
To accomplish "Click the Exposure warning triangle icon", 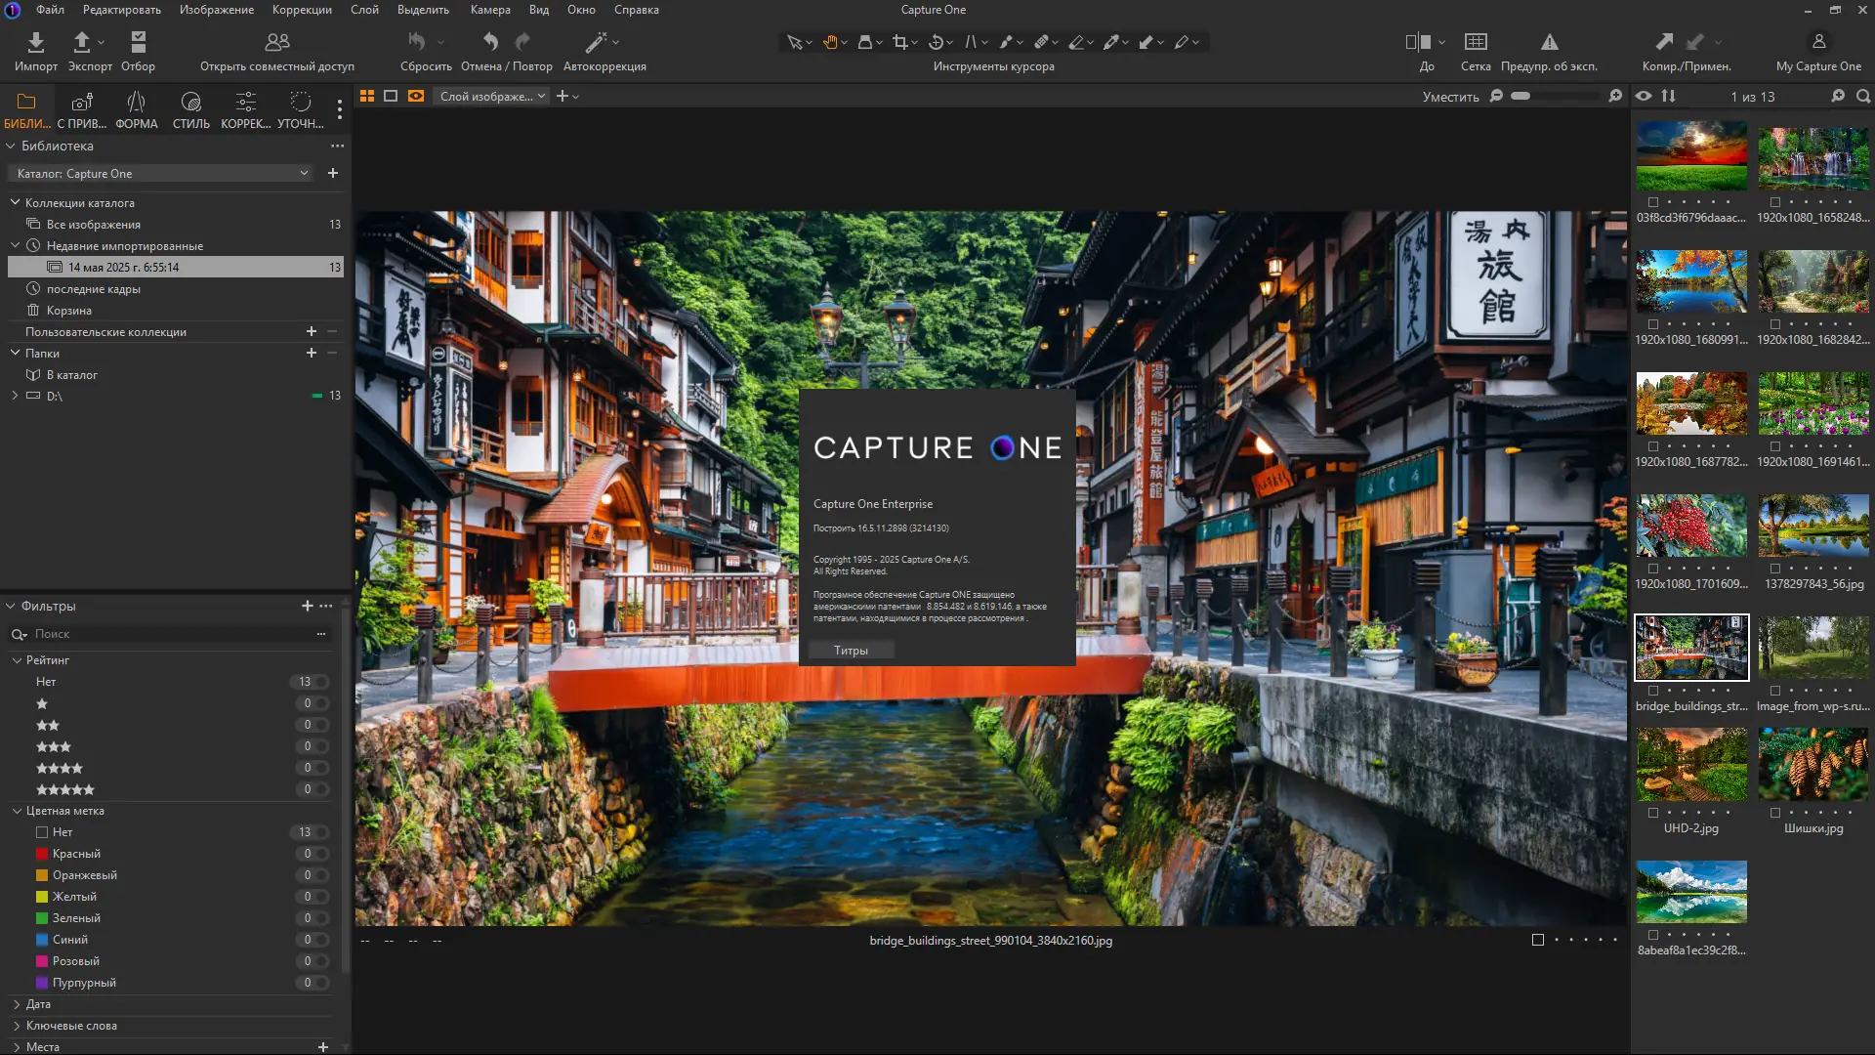I will pos(1549,42).
